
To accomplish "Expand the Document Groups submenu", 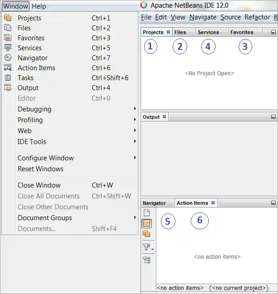I will point(135,217).
